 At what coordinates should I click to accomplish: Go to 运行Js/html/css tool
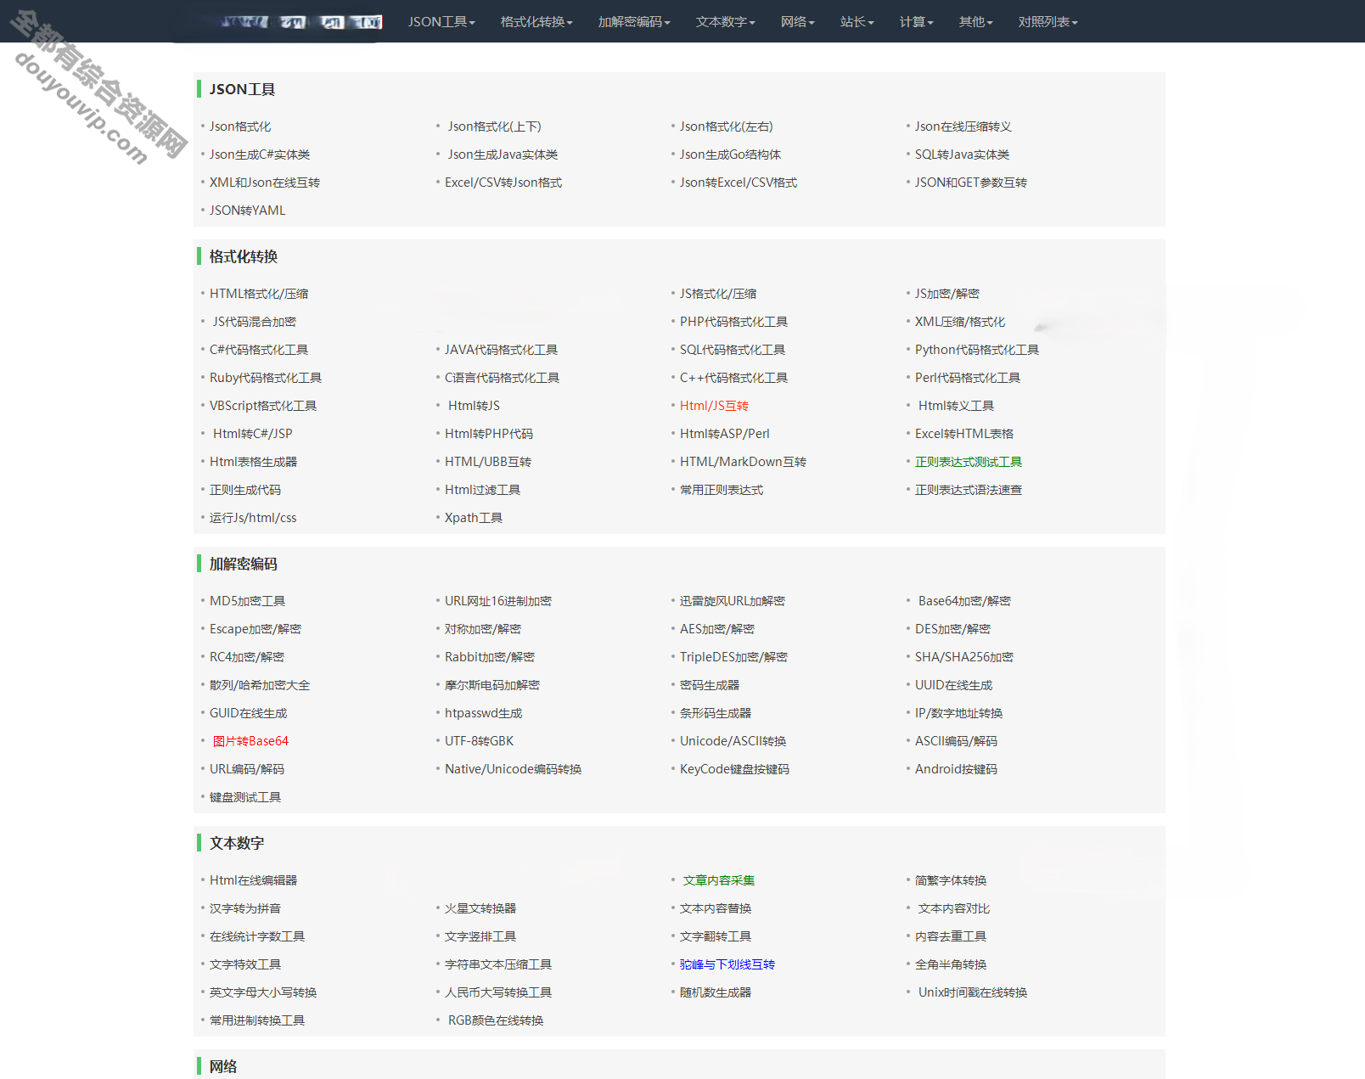coord(253,518)
